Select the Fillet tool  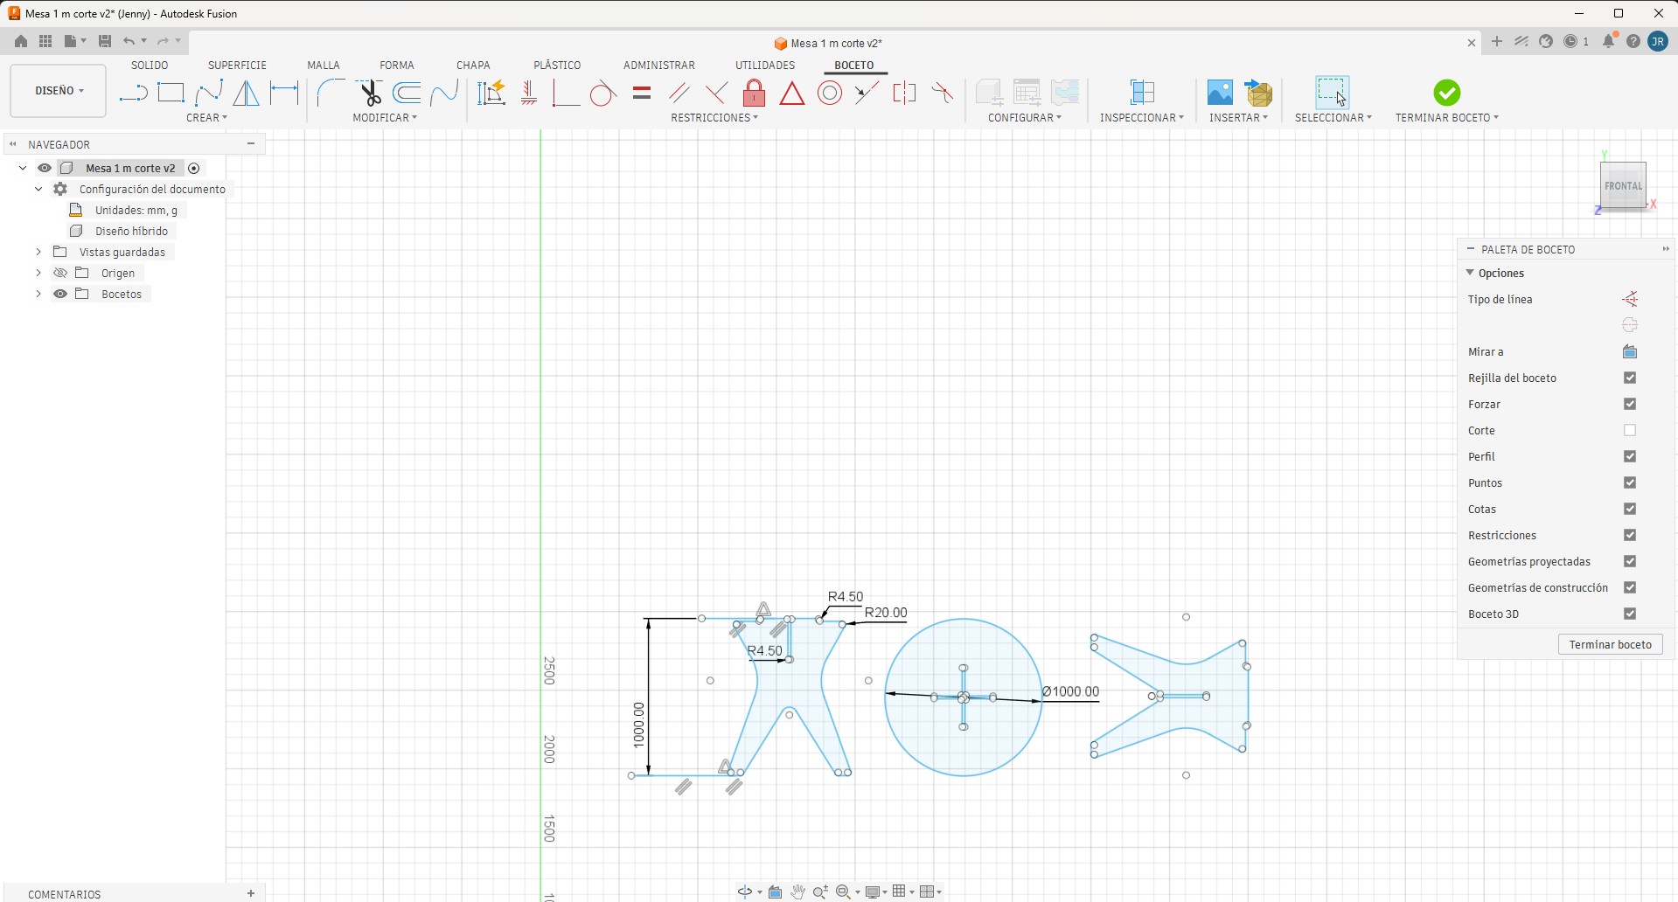click(331, 93)
